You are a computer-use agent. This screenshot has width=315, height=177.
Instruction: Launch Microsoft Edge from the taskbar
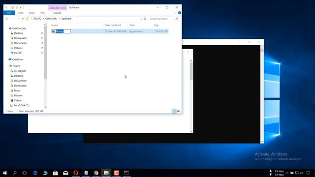click(35, 173)
